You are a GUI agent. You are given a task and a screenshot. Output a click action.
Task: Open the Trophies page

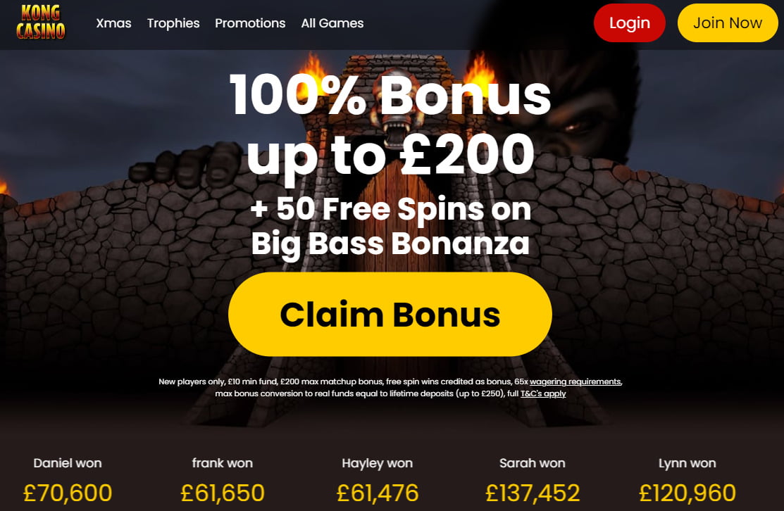(173, 23)
